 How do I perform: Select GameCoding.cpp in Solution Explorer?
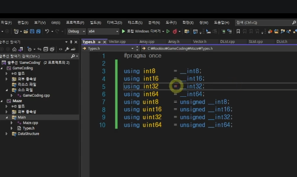point(36,95)
